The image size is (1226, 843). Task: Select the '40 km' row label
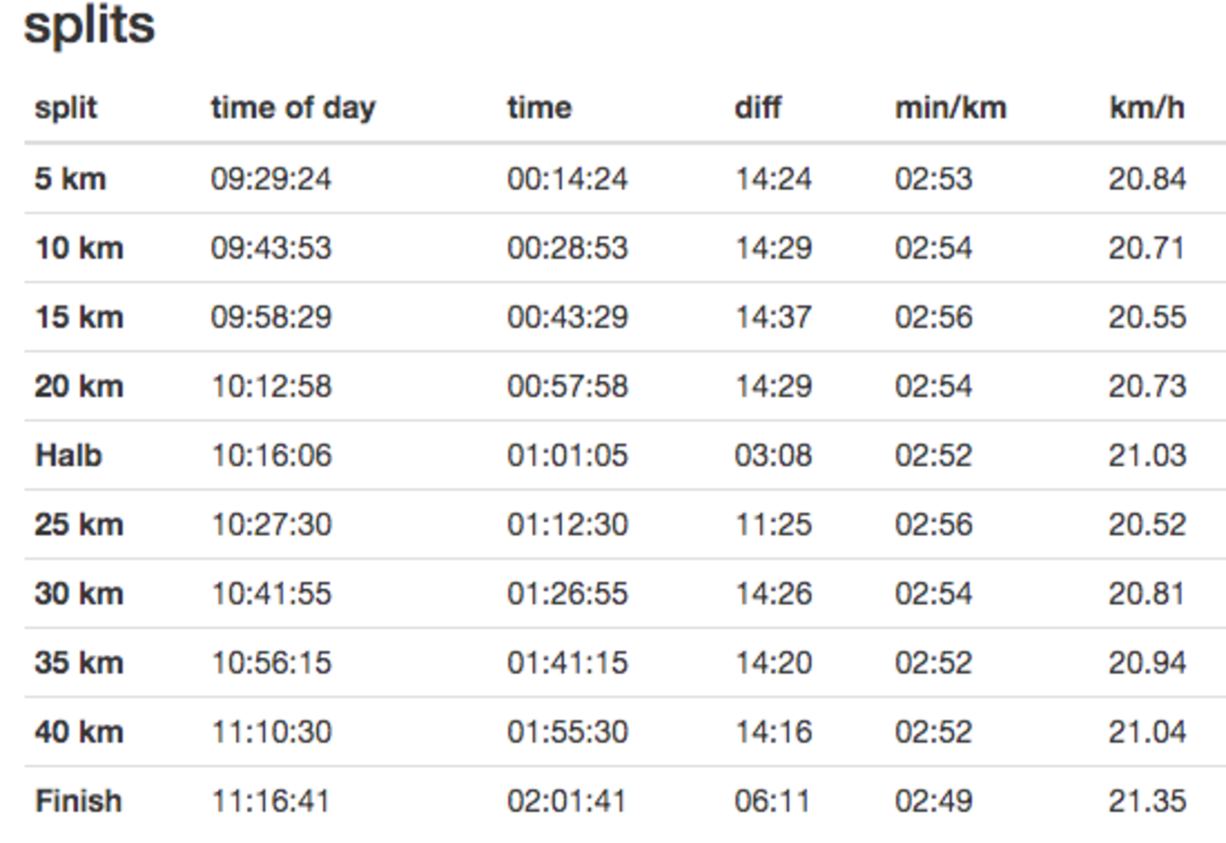click(79, 732)
